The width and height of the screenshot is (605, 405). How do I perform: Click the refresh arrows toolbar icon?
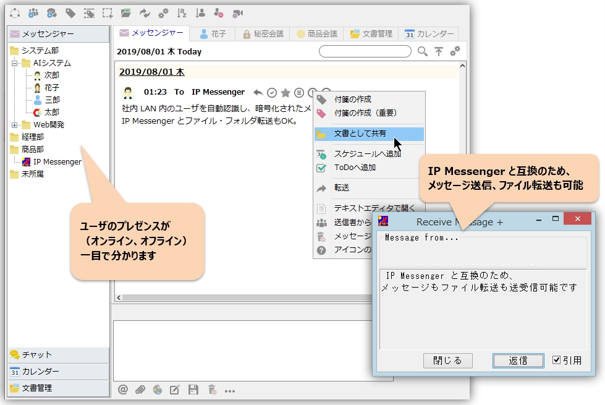pyautogui.click(x=145, y=14)
